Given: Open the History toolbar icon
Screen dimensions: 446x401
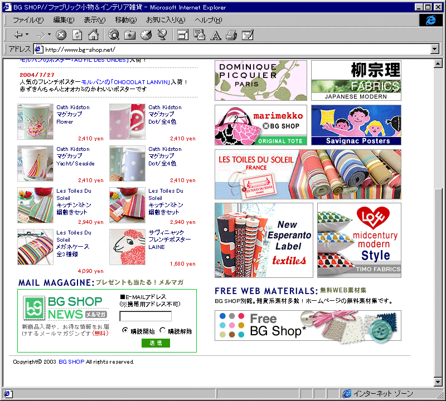Looking at the screenshot, I should click(146, 35).
